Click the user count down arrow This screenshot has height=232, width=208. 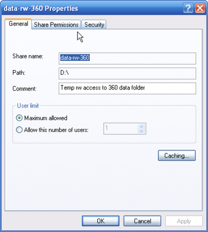click(x=141, y=131)
